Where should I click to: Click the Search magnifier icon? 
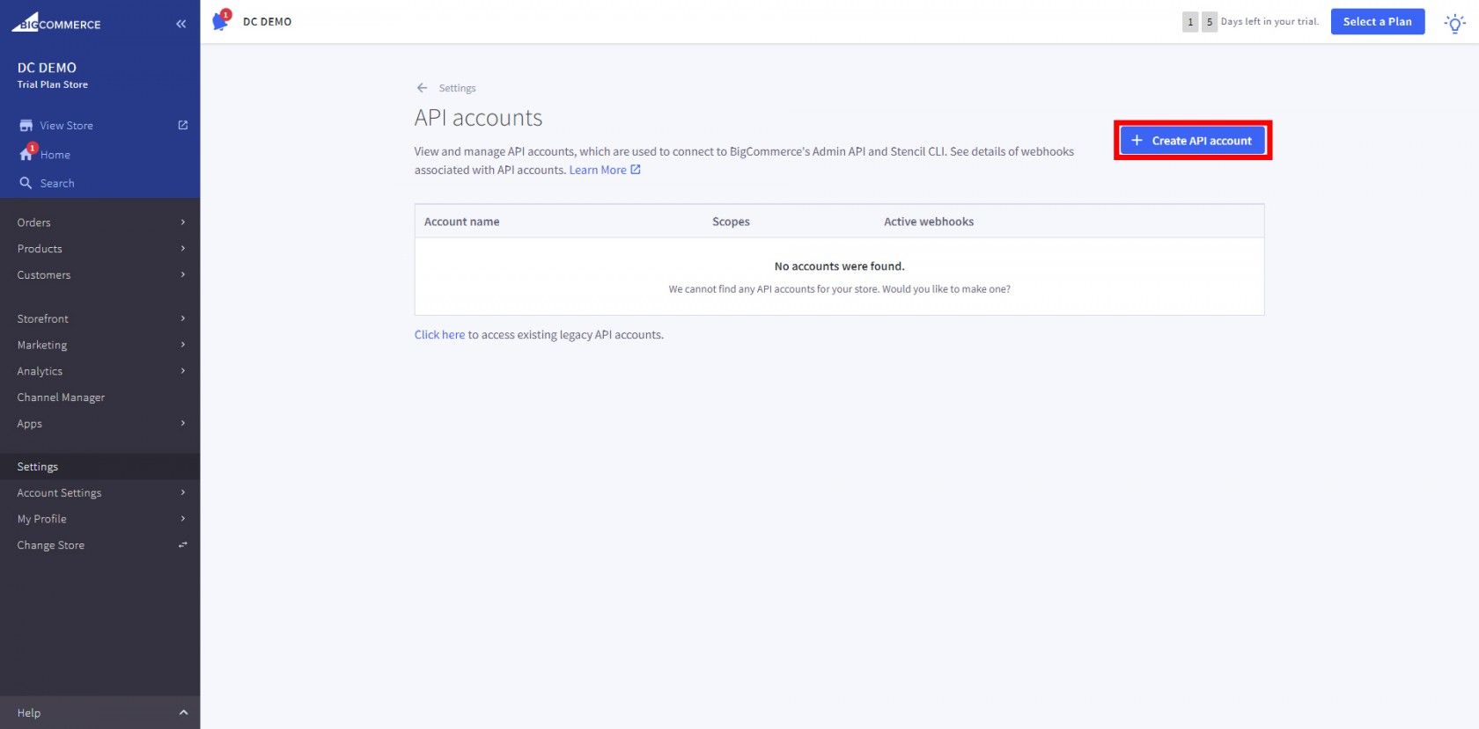pyautogui.click(x=26, y=183)
